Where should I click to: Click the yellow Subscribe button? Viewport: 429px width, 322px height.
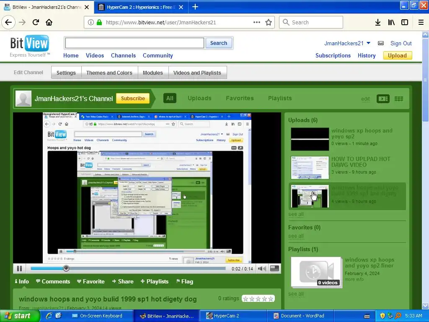point(133,98)
